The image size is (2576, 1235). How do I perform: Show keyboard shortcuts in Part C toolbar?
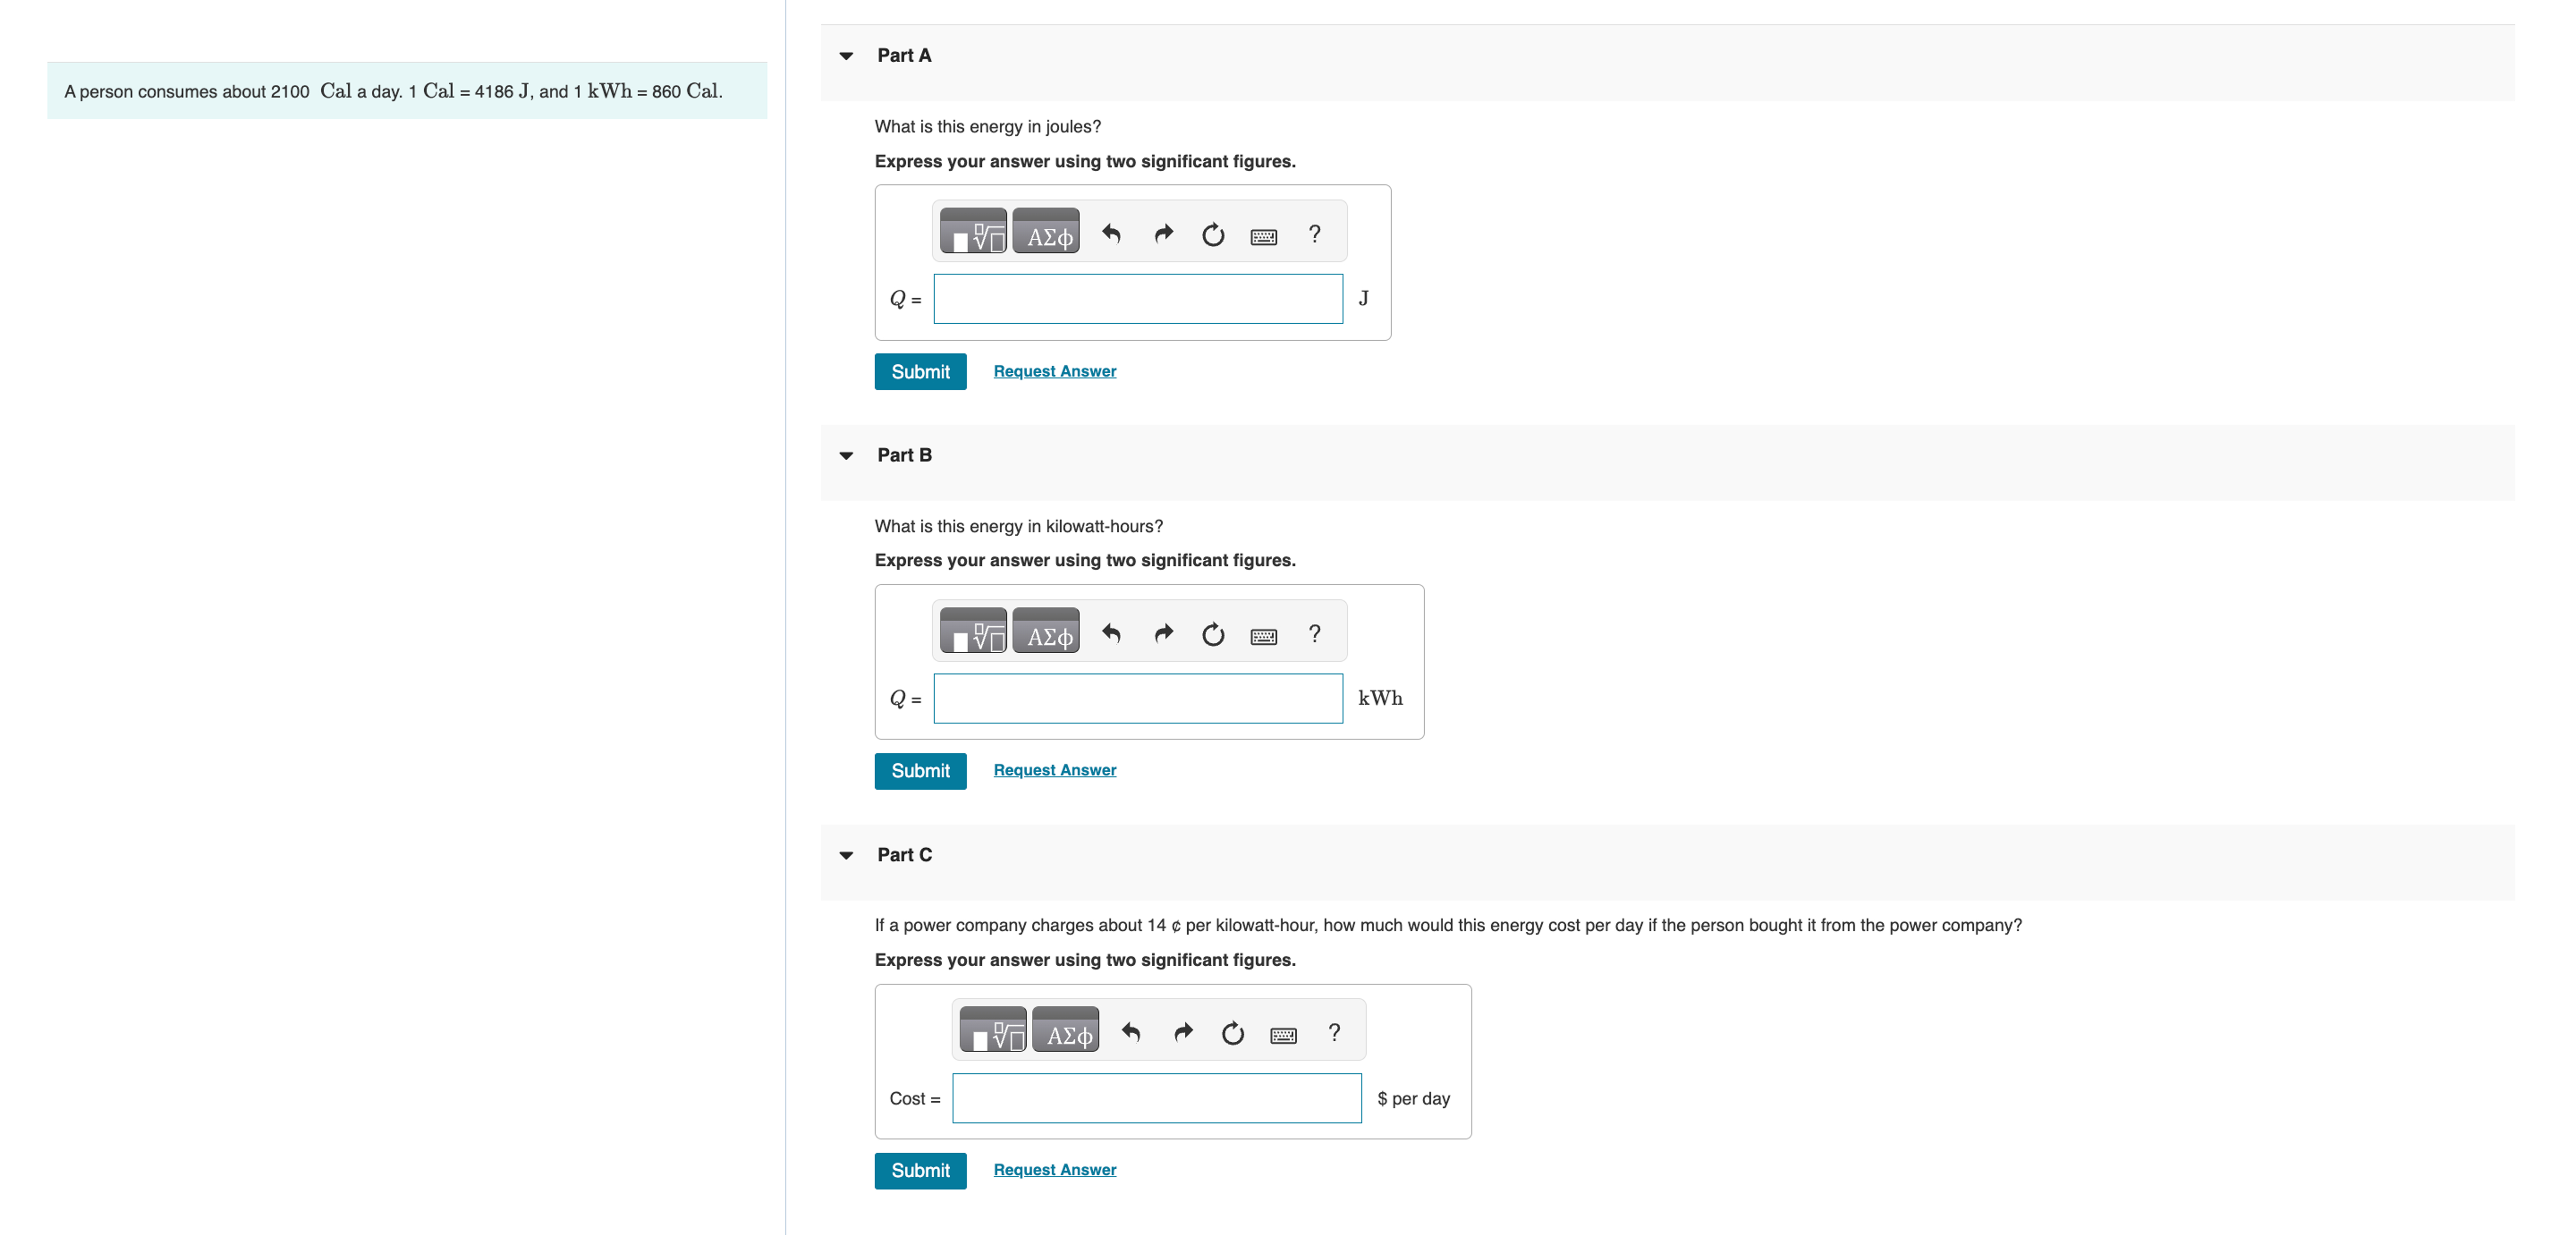pyautogui.click(x=1284, y=1035)
